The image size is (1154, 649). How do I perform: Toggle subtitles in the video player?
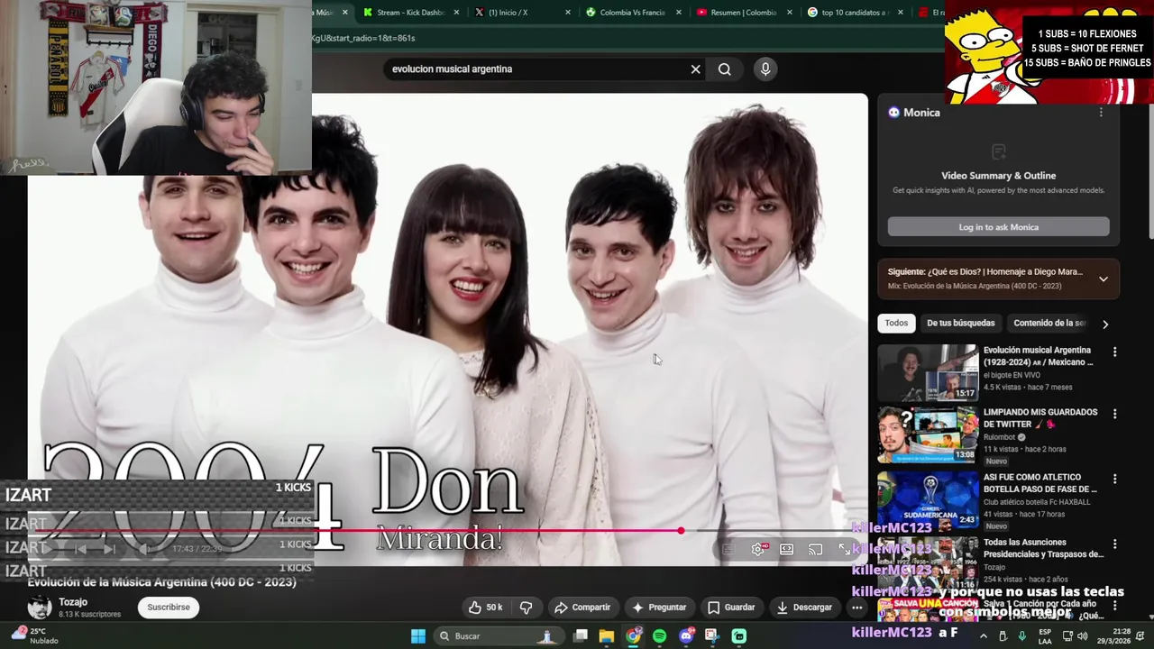pyautogui.click(x=728, y=549)
